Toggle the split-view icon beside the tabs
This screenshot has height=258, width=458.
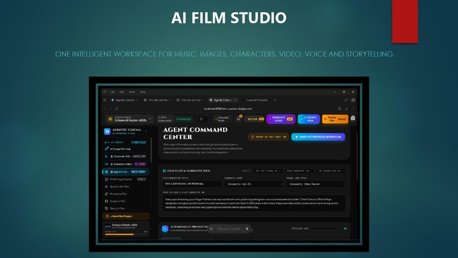tap(353, 100)
